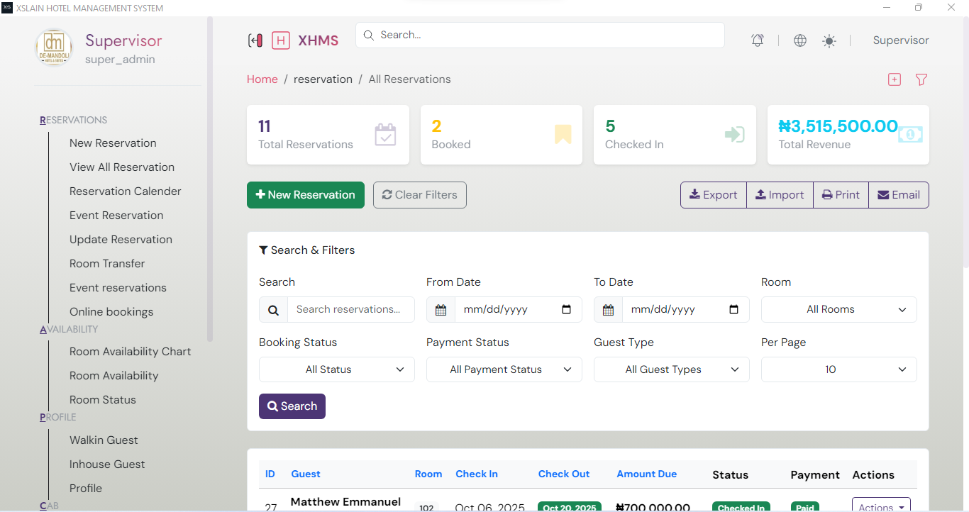Click the XHMS hotel logo icon
This screenshot has width=969, height=512.
tap(281, 40)
